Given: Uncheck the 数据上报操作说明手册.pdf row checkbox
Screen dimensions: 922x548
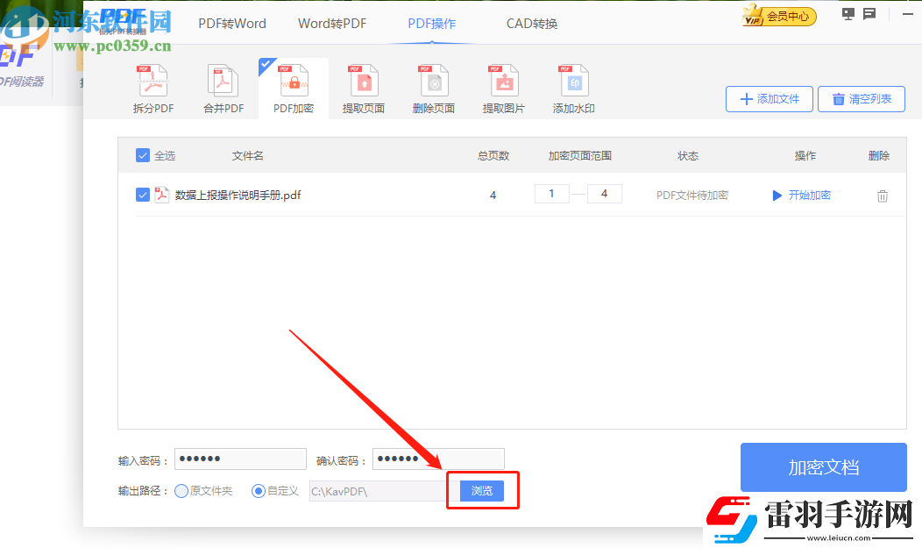Looking at the screenshot, I should click(x=142, y=195).
